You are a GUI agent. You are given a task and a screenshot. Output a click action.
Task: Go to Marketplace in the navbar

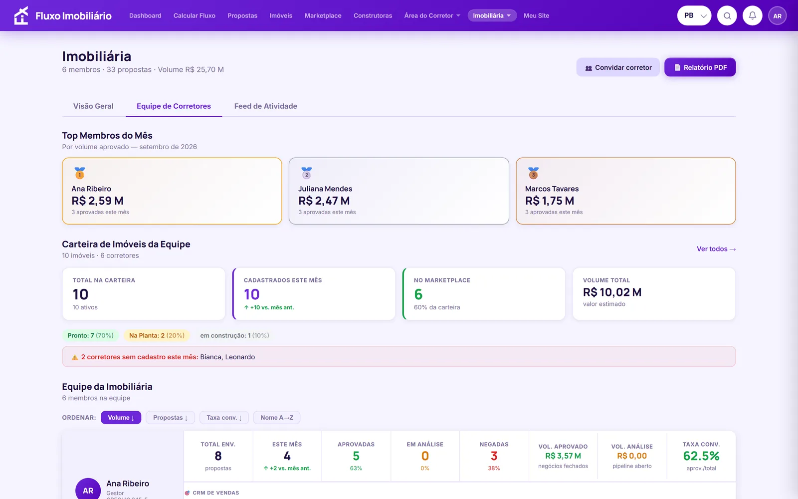(323, 15)
